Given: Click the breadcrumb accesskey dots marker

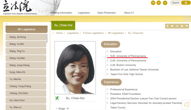Looking at the screenshot, I should click(x=54, y=33).
